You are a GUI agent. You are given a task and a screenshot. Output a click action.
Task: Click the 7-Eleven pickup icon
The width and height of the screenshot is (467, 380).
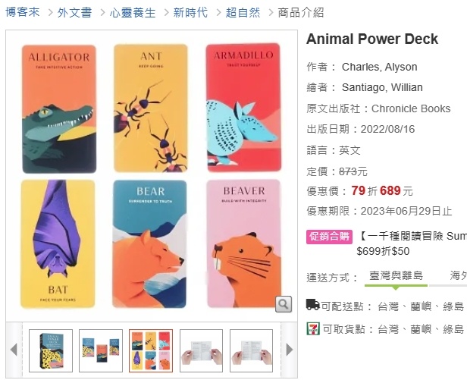(313, 328)
